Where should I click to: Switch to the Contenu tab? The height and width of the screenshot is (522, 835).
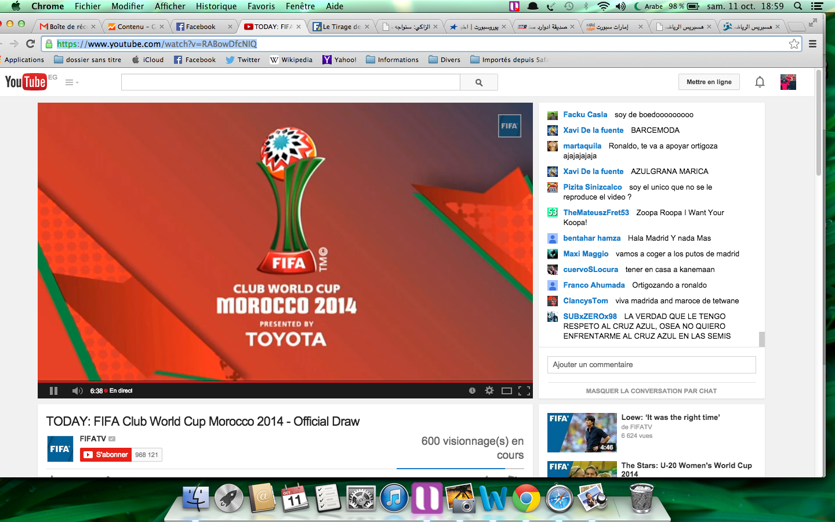(x=136, y=27)
